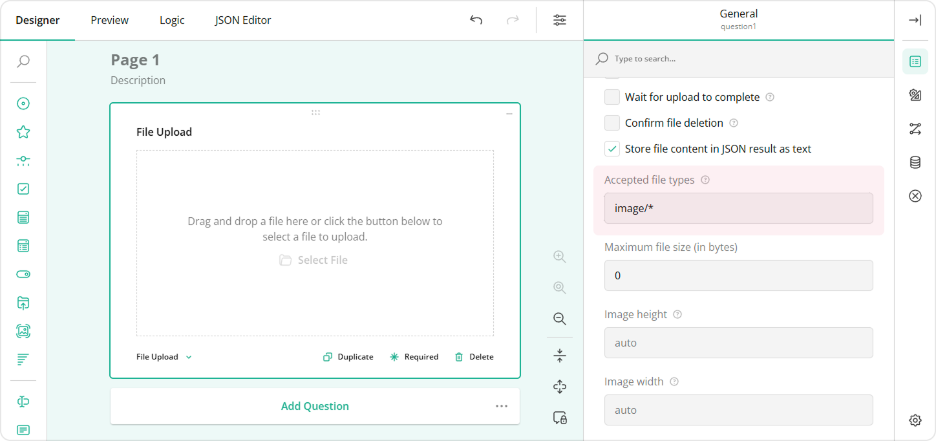Click the Accepted file types input field

point(738,208)
